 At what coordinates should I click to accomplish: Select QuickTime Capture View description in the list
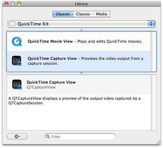[x=86, y=61]
